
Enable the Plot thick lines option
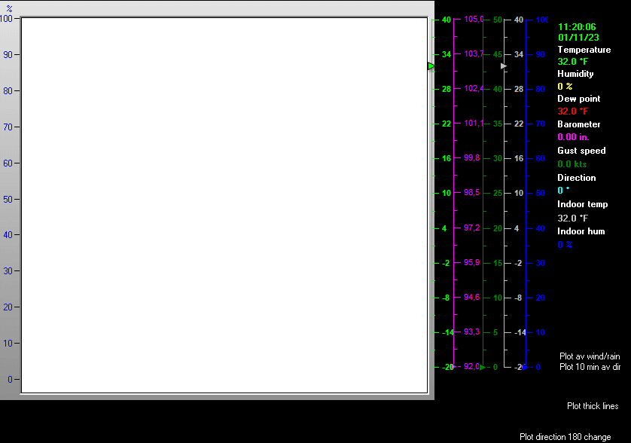coord(593,406)
